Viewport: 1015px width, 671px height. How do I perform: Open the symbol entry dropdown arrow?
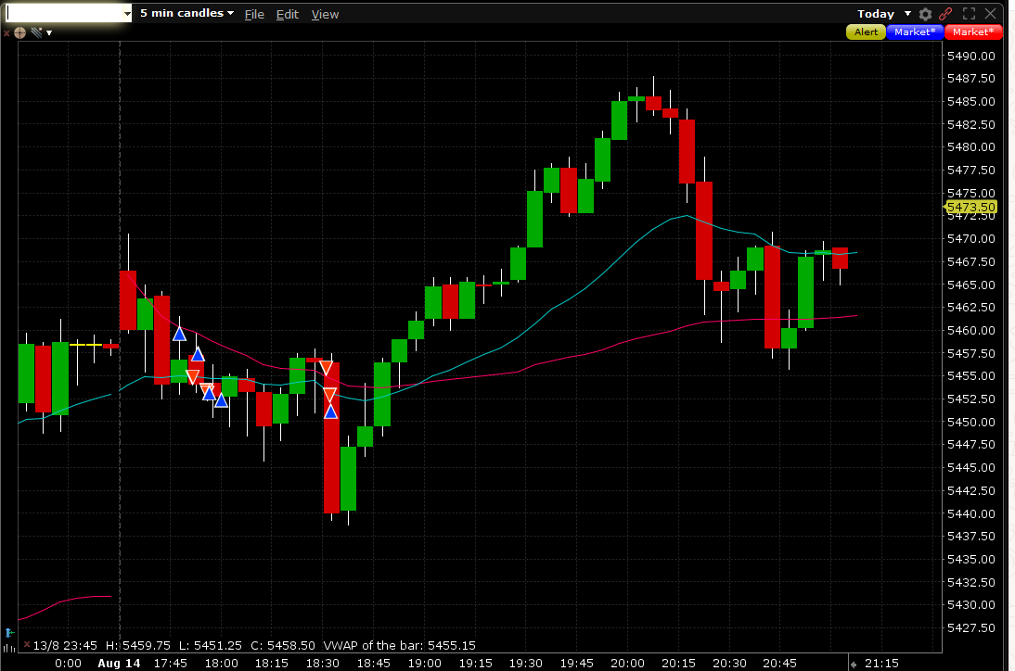(127, 14)
